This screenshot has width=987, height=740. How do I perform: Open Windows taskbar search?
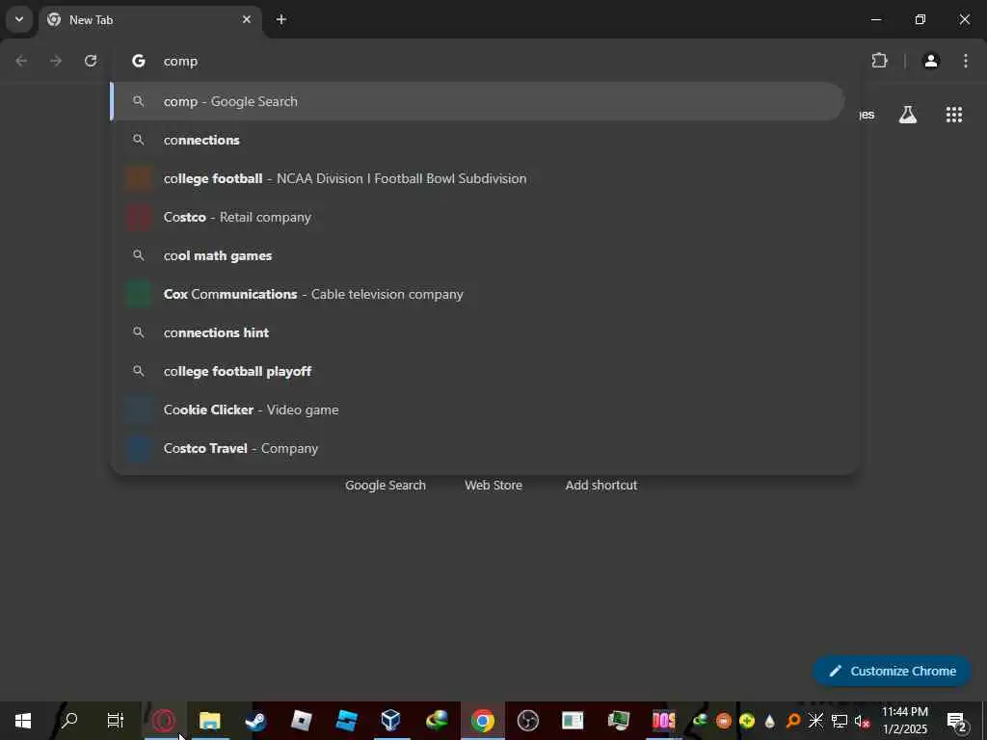pos(69,721)
